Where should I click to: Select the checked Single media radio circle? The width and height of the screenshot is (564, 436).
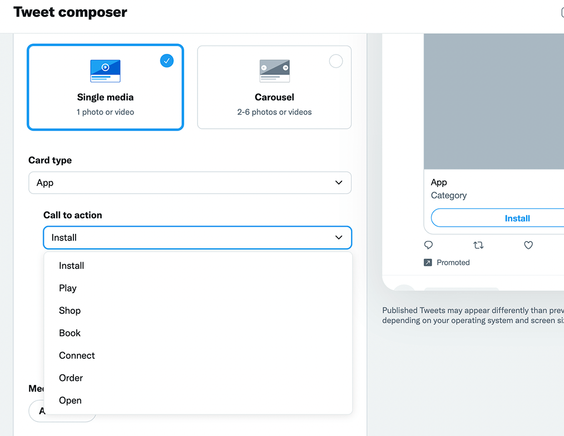point(166,61)
